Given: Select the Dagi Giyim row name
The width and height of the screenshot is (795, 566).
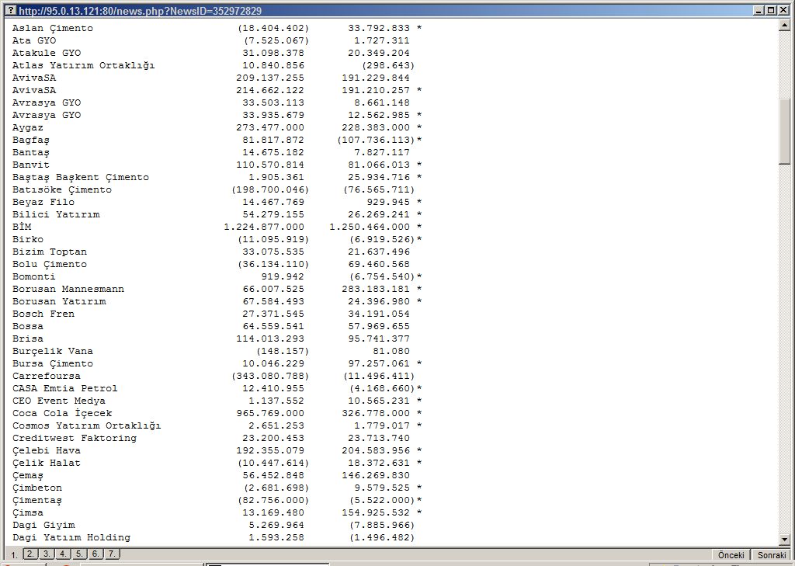Looking at the screenshot, I should tap(43, 526).
